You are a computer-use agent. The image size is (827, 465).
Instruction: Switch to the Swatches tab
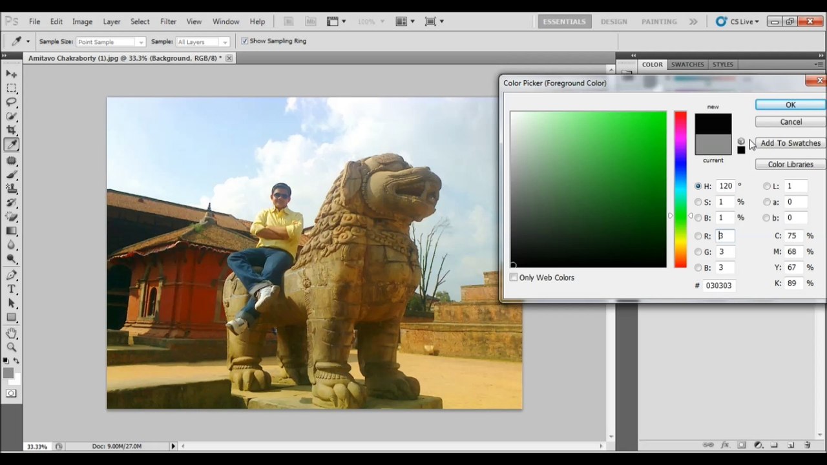687,65
